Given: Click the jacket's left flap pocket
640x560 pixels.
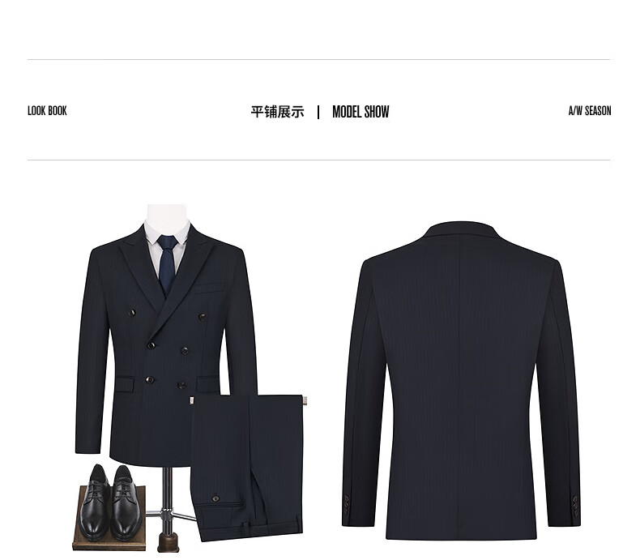Looking at the screenshot, I should coord(125,384).
